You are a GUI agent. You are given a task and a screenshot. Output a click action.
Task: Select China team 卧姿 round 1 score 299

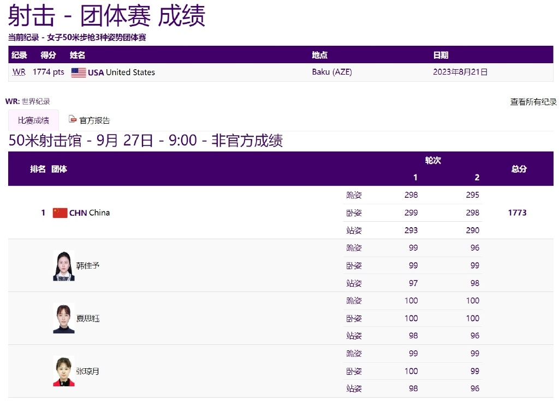point(411,213)
